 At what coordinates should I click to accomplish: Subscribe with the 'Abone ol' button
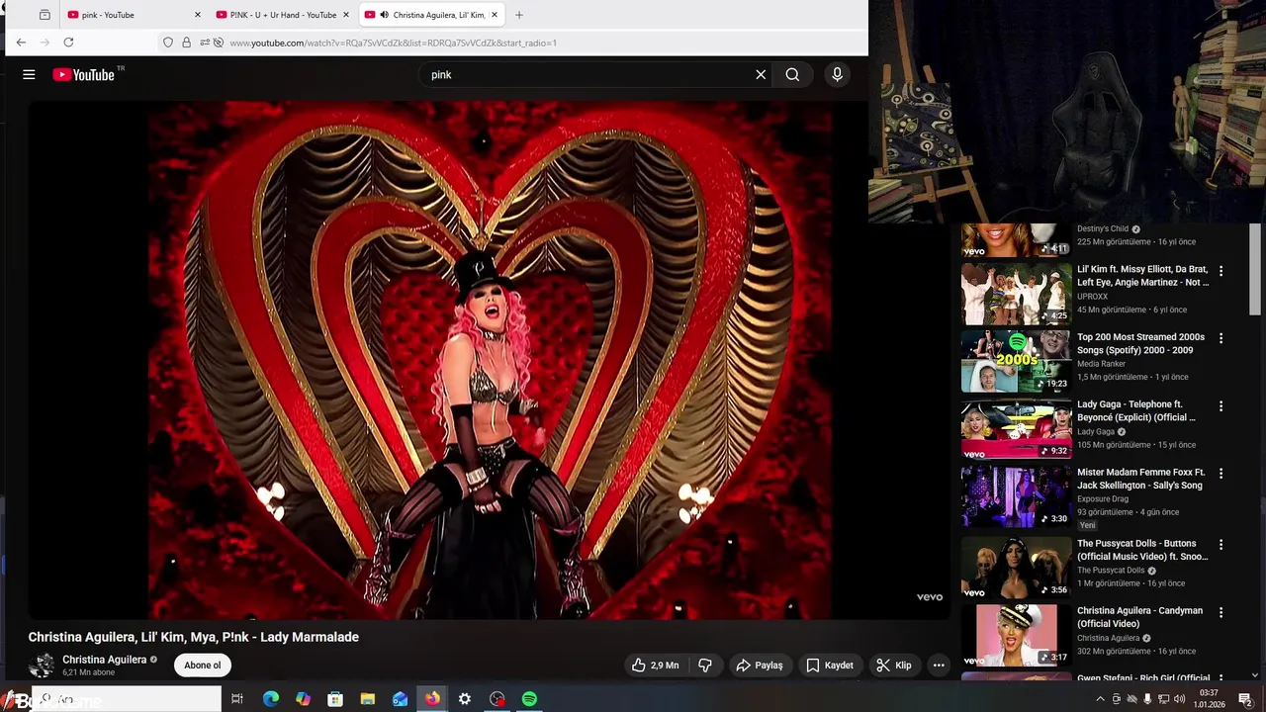click(x=203, y=666)
